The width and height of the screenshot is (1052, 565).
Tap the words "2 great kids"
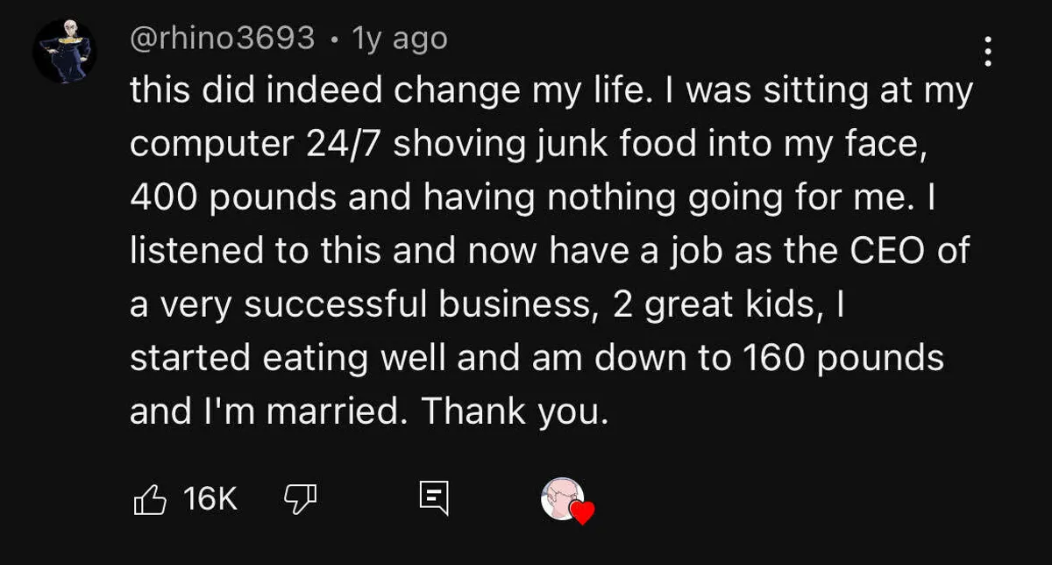708,305
